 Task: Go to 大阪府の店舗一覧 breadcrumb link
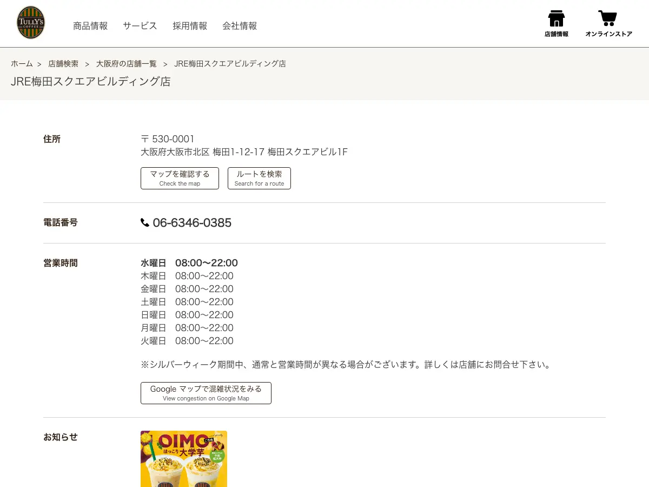(x=127, y=63)
